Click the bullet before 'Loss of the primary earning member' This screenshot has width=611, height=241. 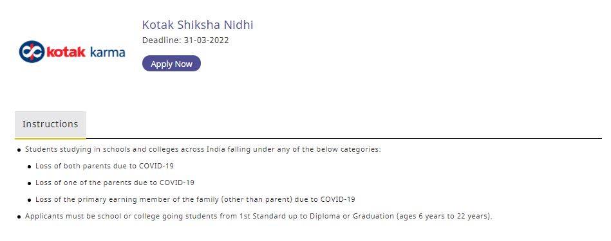[30, 200]
